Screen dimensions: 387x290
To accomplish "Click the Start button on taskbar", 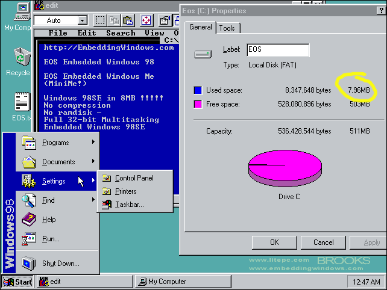I will pos(17,282).
